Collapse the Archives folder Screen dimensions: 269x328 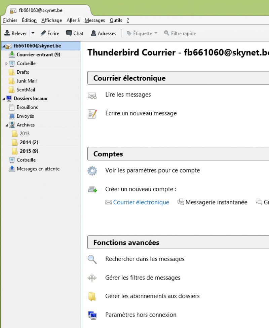pos(7,125)
